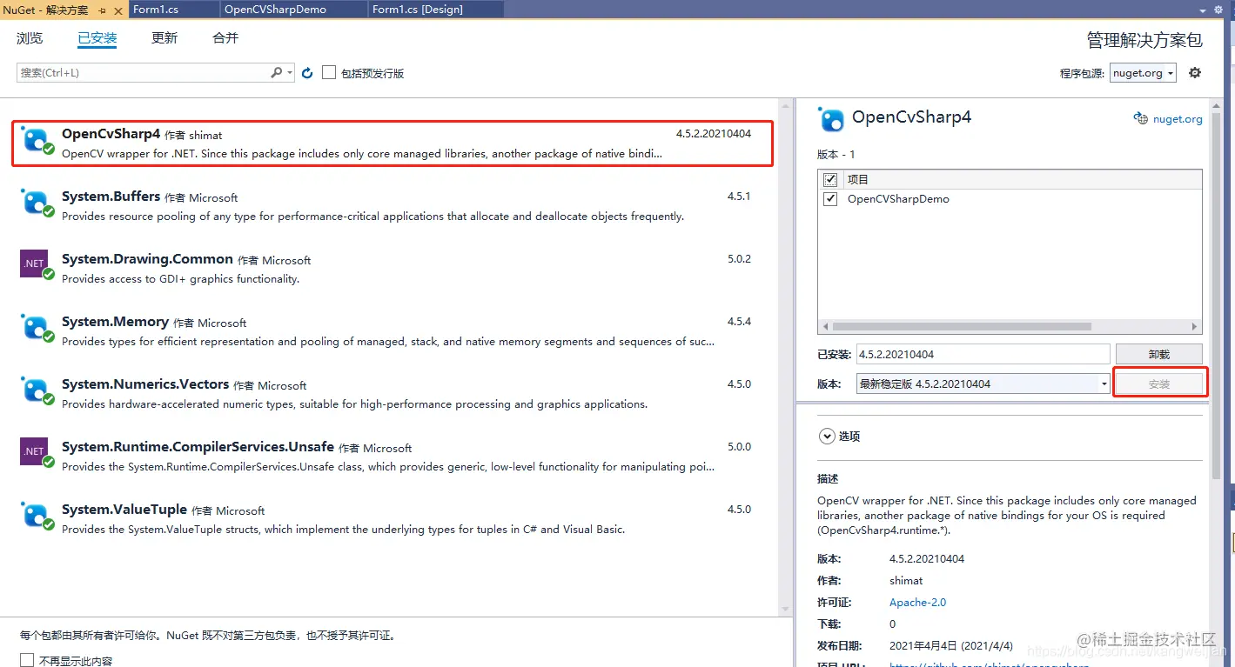Image resolution: width=1235 pixels, height=667 pixels.
Task: Refresh the package list
Action: [x=307, y=73]
